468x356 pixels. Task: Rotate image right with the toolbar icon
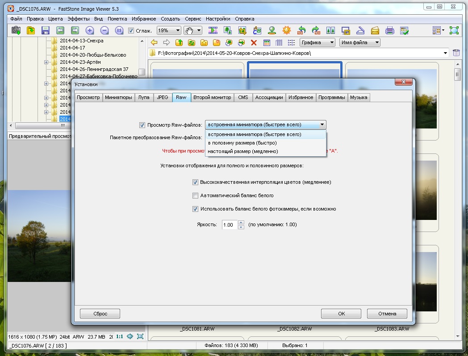316,30
